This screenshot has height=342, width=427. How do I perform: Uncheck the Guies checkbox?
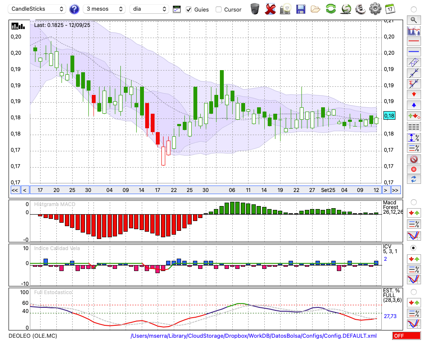189,9
